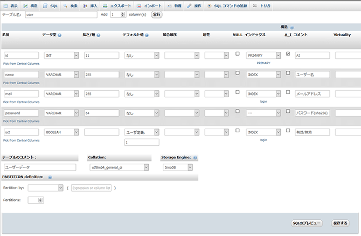This screenshot has height=236, width=361.
Task: Click the data type help icon
Action: pos(59,35)
